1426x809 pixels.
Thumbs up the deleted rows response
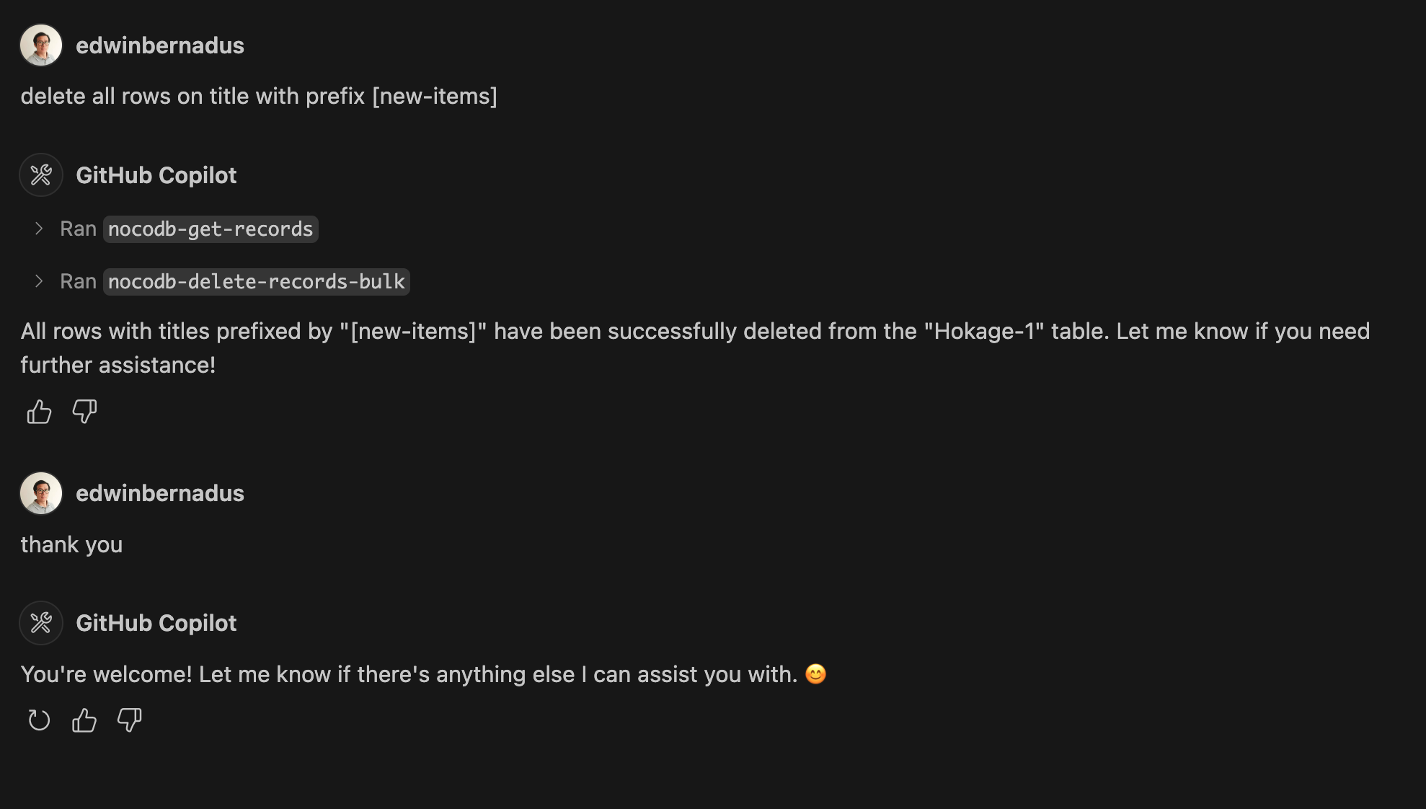(39, 412)
